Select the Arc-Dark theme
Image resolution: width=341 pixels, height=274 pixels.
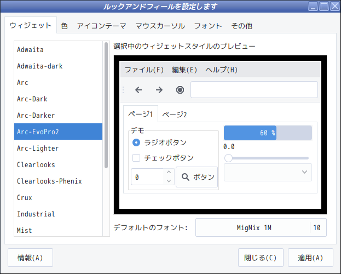[x=58, y=99]
